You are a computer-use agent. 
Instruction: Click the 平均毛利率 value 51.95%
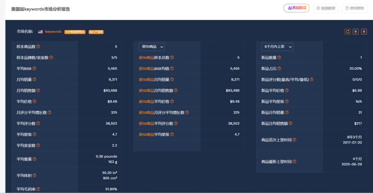tap(111, 189)
